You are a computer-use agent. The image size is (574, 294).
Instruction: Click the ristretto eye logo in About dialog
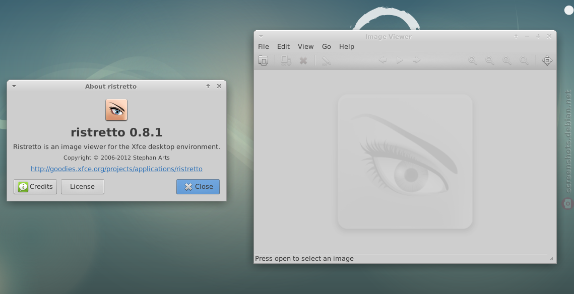[116, 110]
